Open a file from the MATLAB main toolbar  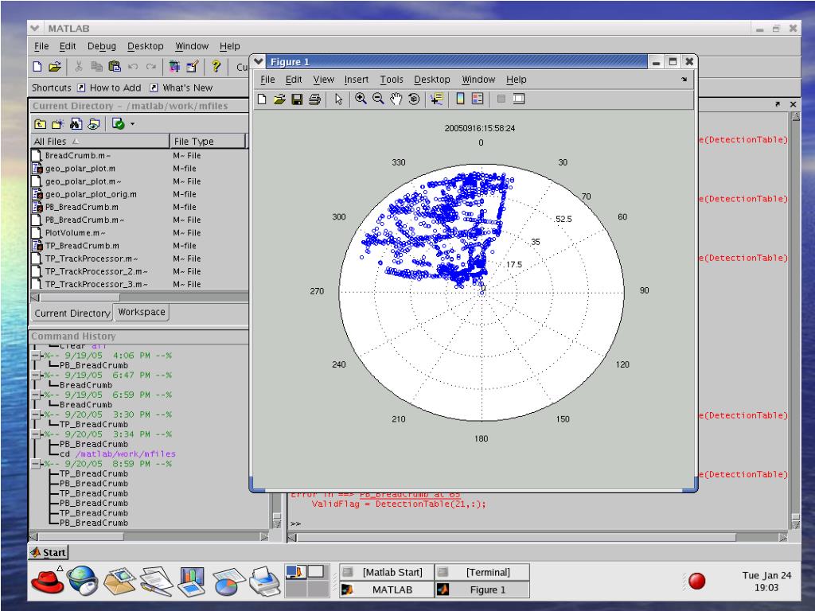[x=55, y=67]
